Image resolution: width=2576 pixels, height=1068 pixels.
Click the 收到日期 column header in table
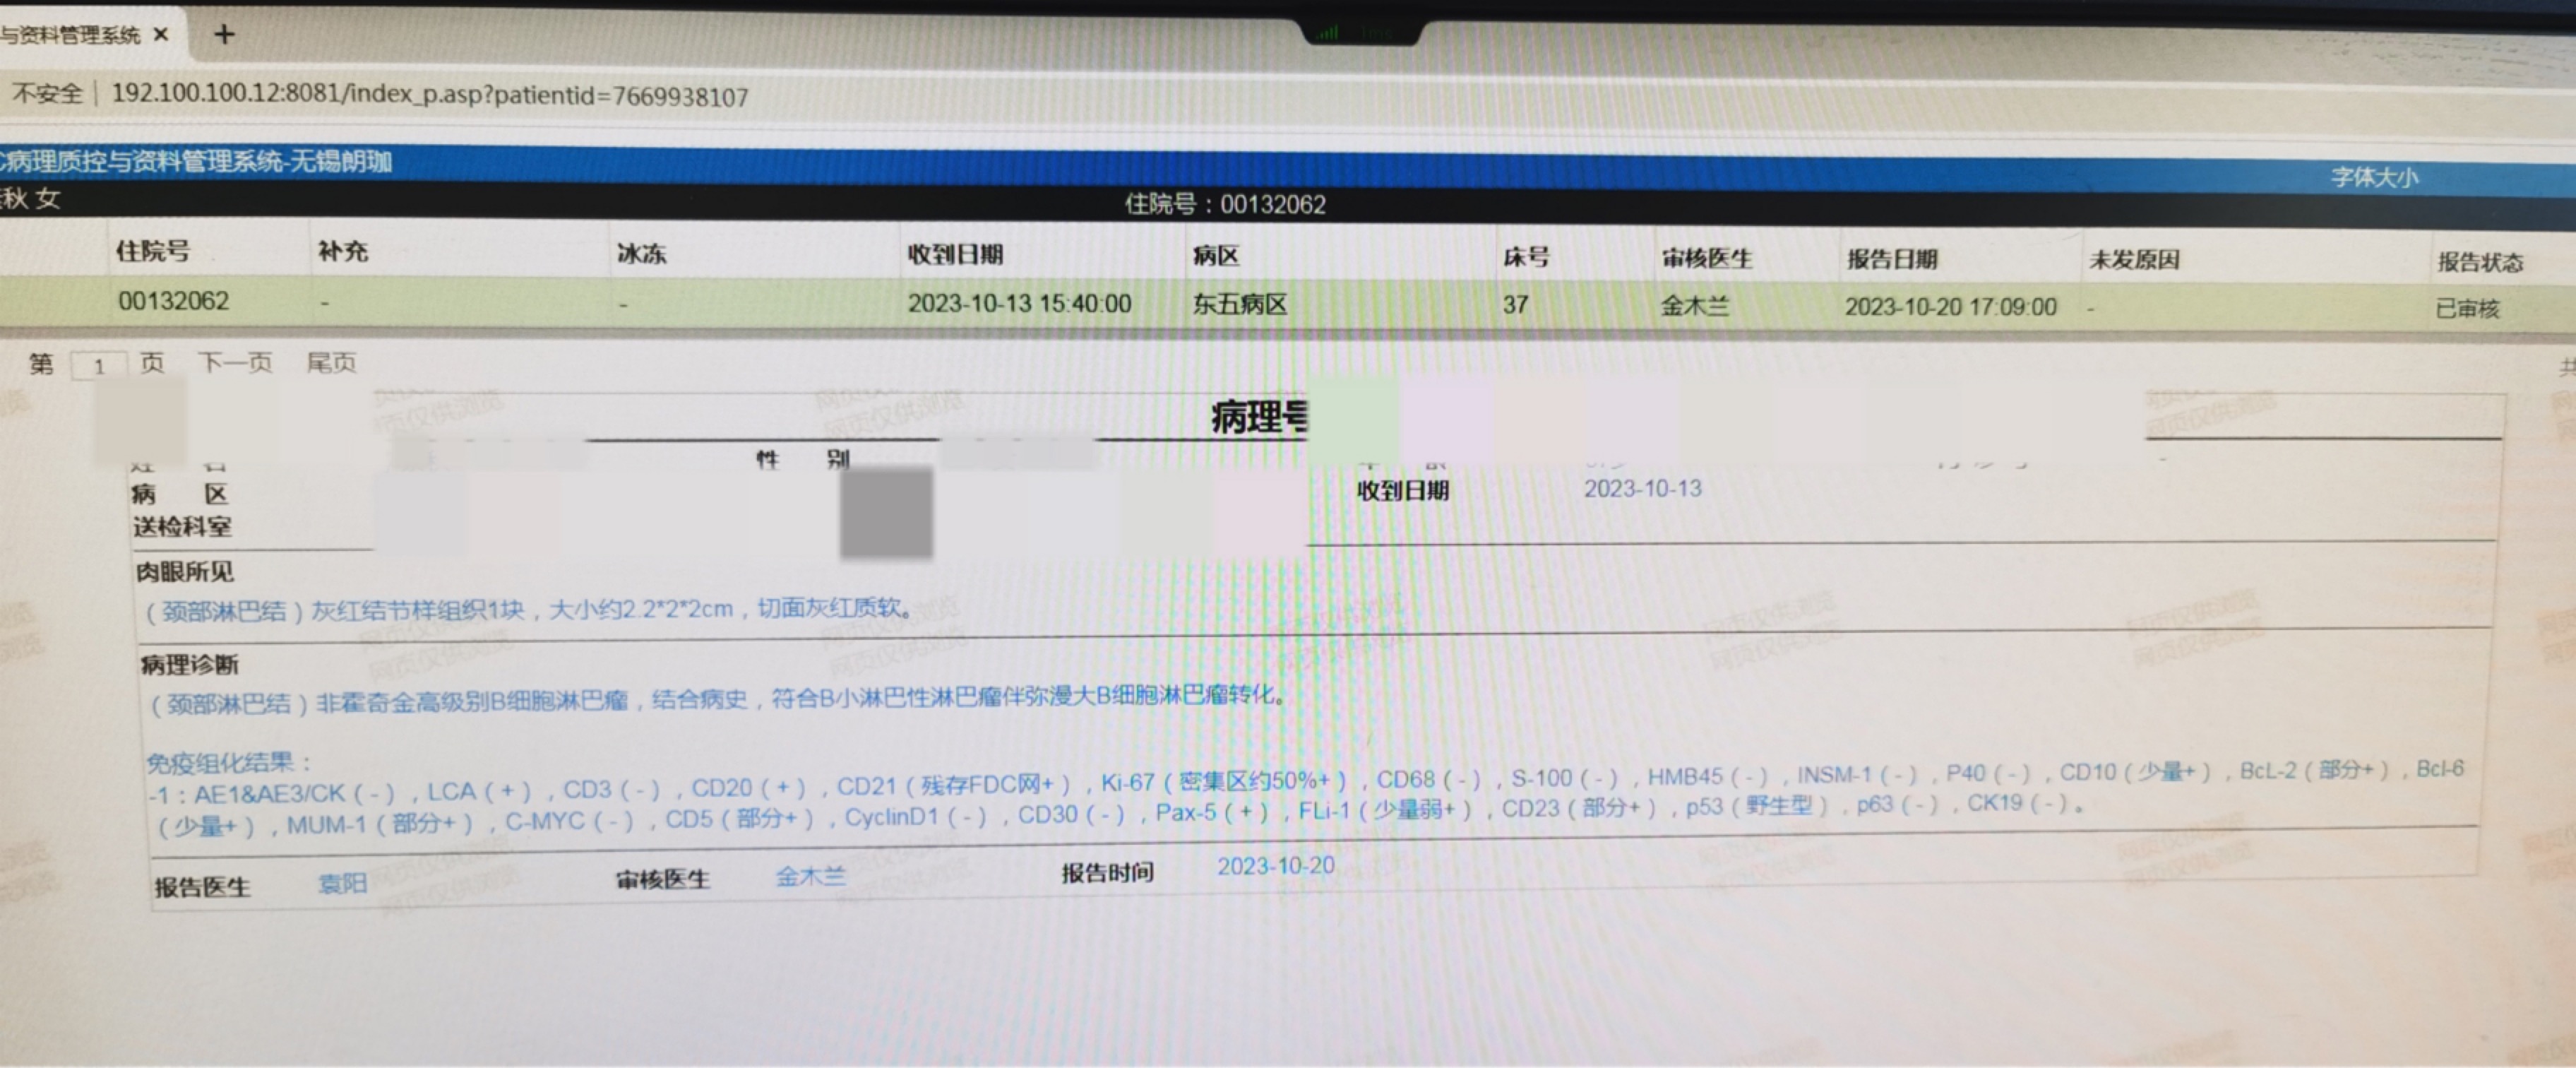pos(955,254)
